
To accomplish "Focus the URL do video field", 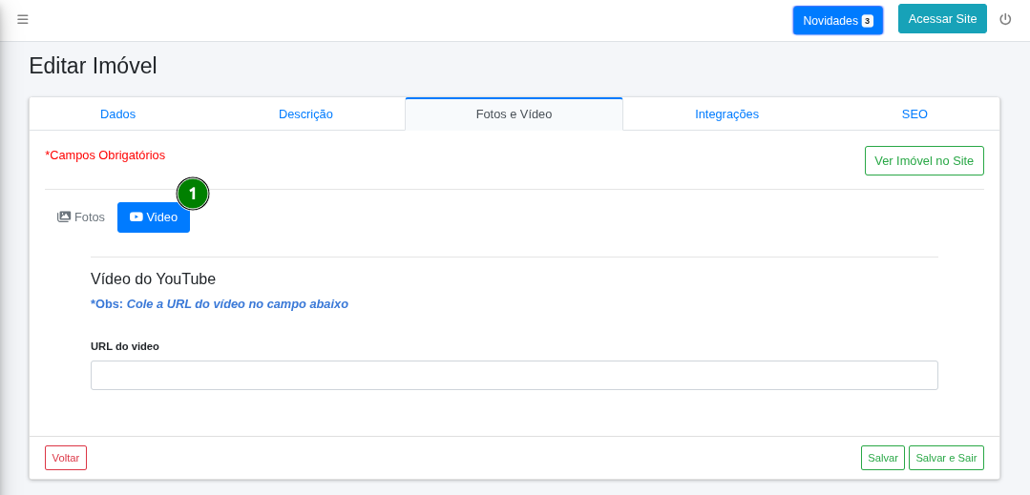I will [x=514, y=375].
